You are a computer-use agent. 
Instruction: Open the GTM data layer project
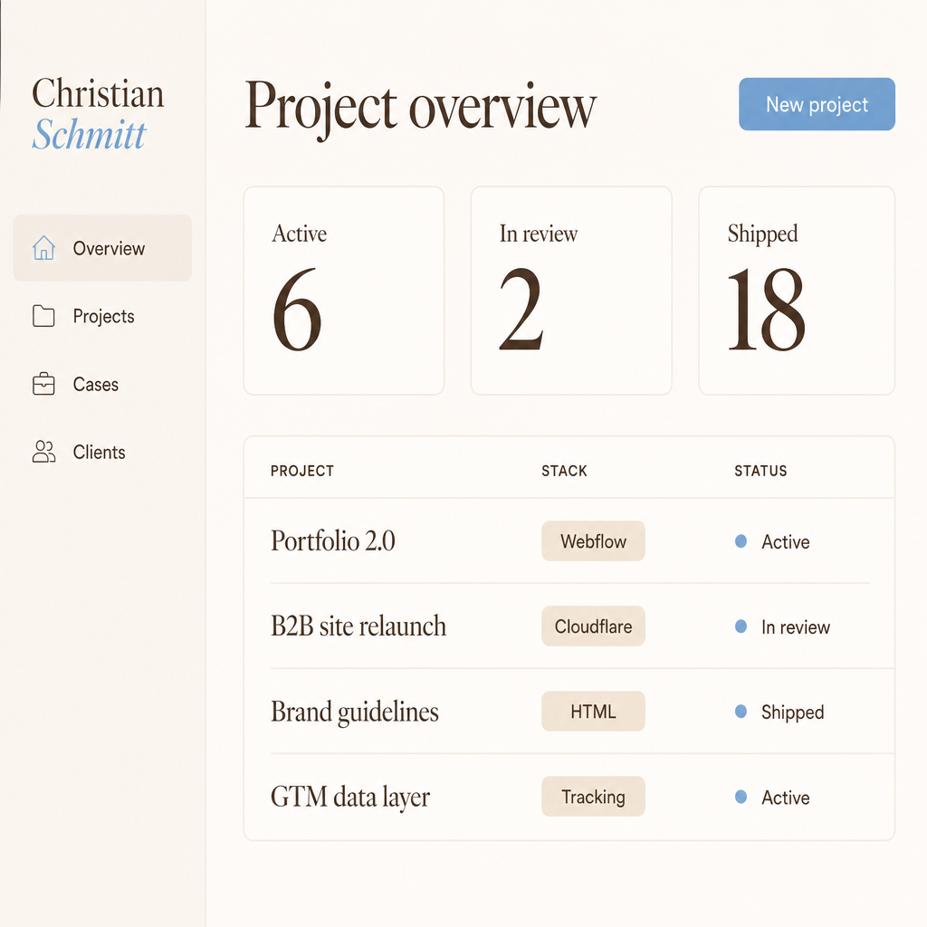350,797
